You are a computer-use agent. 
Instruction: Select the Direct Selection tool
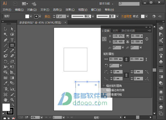[x=12, y=29]
